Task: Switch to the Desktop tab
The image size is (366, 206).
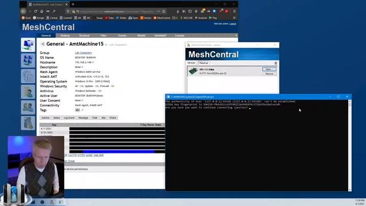Action: 65,35
